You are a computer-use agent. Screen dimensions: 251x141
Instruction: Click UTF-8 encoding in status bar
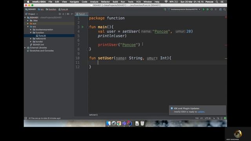208,118
